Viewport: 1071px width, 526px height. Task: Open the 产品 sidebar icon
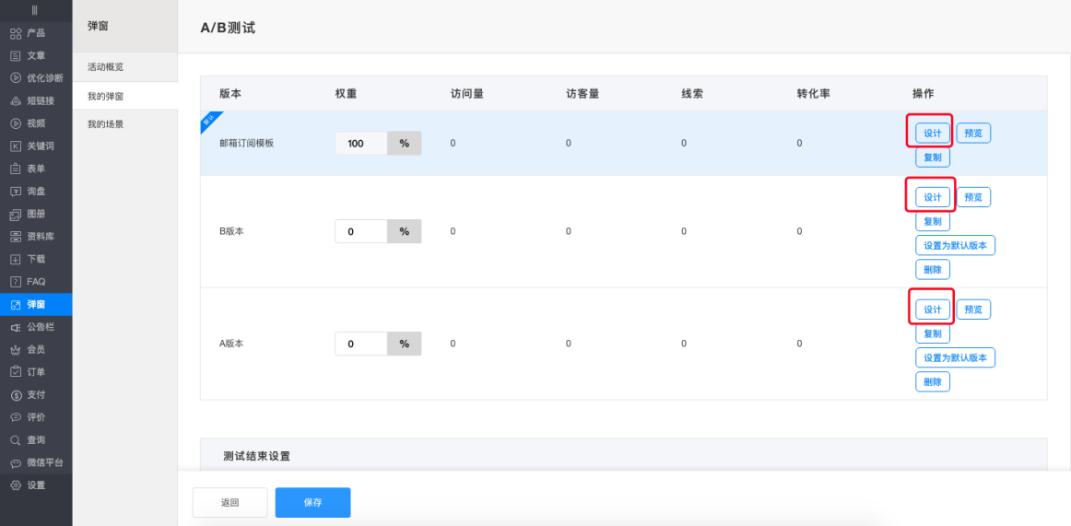click(16, 33)
